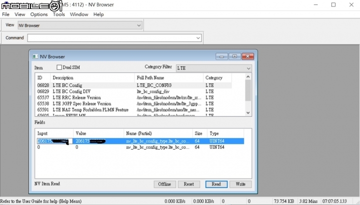The height and width of the screenshot is (205, 360).
Task: Maximize the NV Browser child window
Action: pos(234,56)
